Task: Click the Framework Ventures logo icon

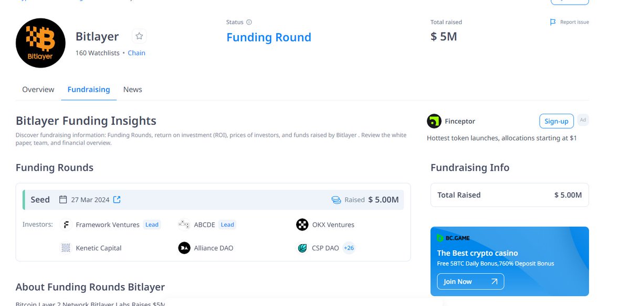Action: point(66,225)
